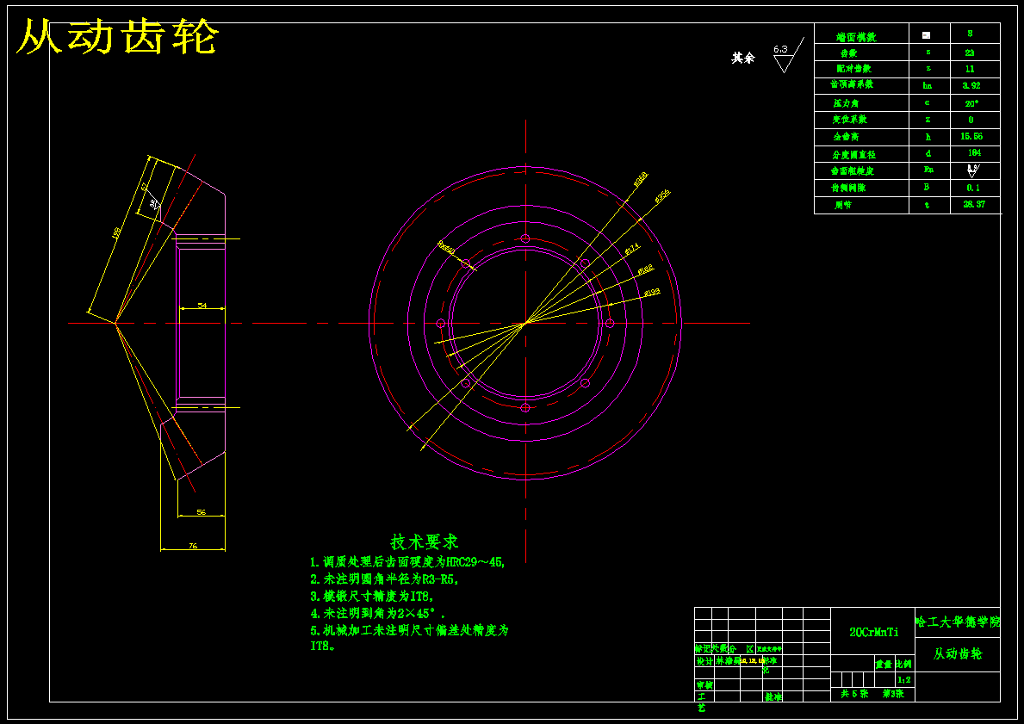
Task: Click the 共 5 张 sheet count
Action: [854, 694]
